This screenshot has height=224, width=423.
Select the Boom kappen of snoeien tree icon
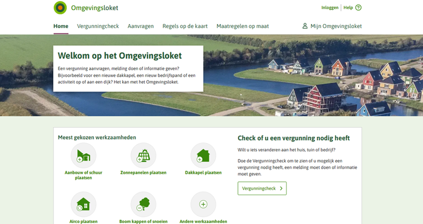(143, 204)
